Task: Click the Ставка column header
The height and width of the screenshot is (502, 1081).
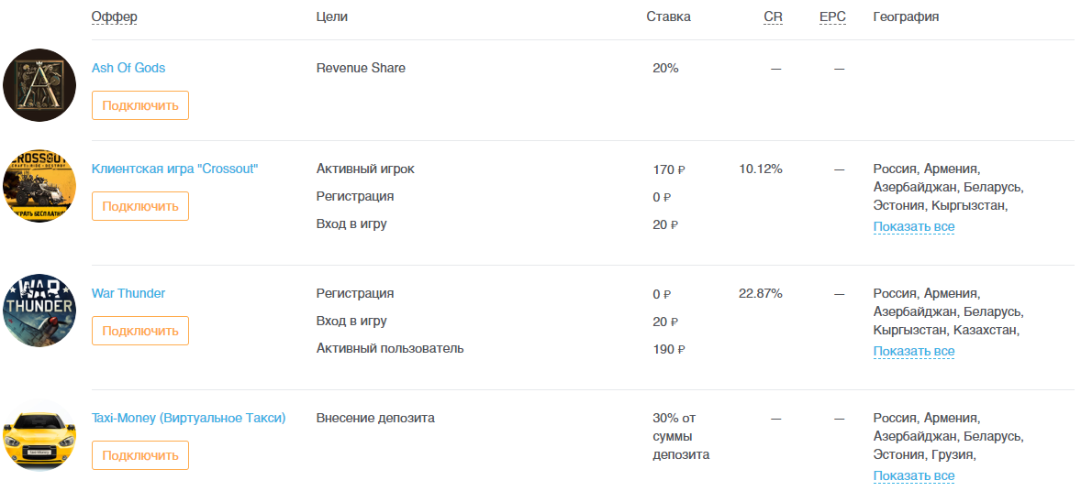Action: (x=668, y=16)
